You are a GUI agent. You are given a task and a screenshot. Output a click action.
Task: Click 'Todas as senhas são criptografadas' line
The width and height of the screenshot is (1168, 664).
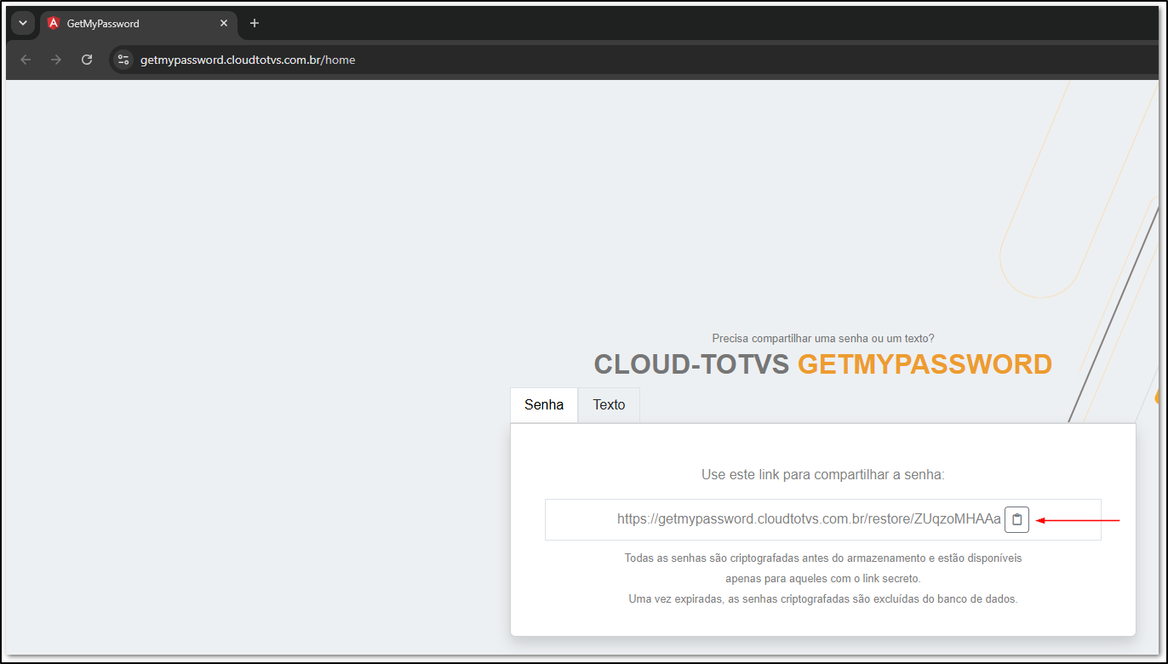tap(822, 558)
